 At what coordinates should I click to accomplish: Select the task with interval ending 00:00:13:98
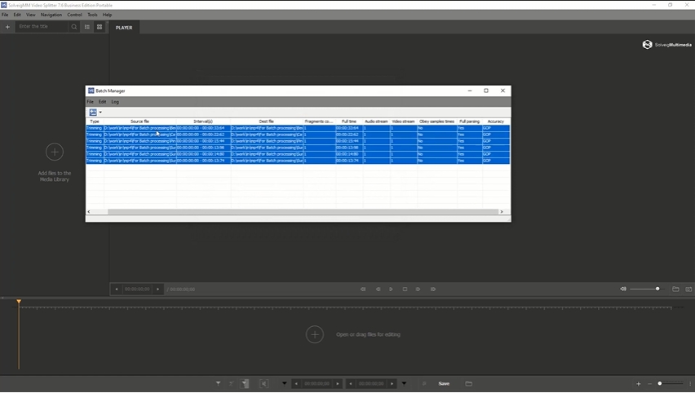(x=298, y=148)
